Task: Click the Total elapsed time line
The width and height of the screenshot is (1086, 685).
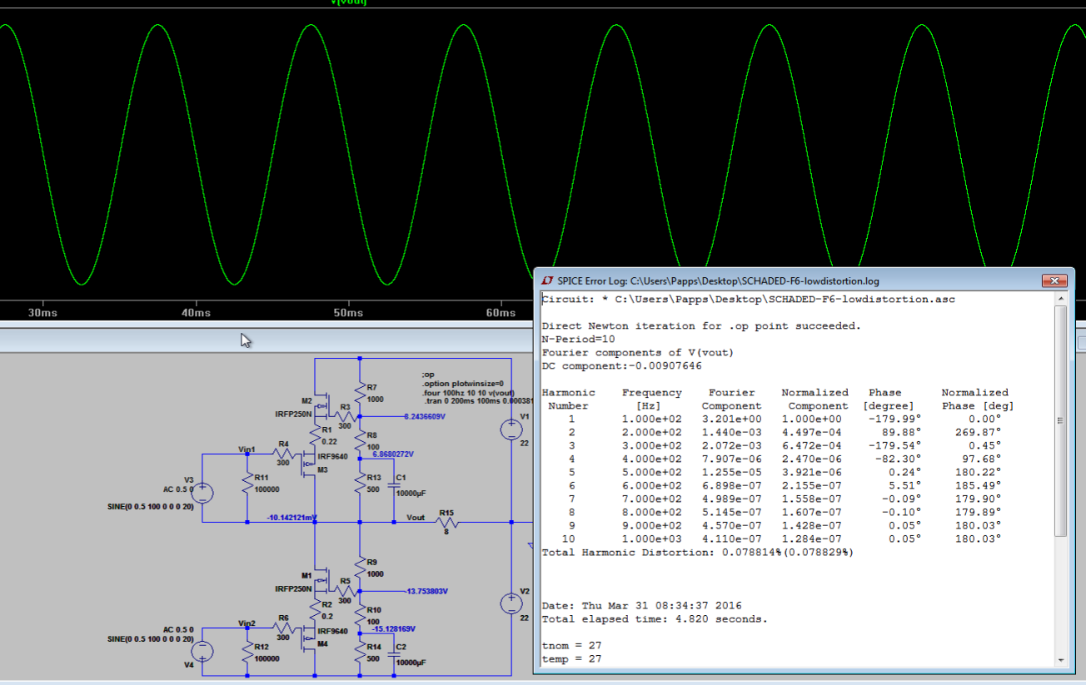Action: [x=655, y=618]
